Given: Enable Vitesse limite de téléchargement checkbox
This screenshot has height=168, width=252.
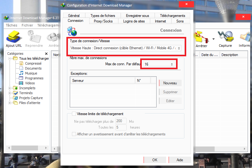Looking at the screenshot, I should click(x=74, y=114).
